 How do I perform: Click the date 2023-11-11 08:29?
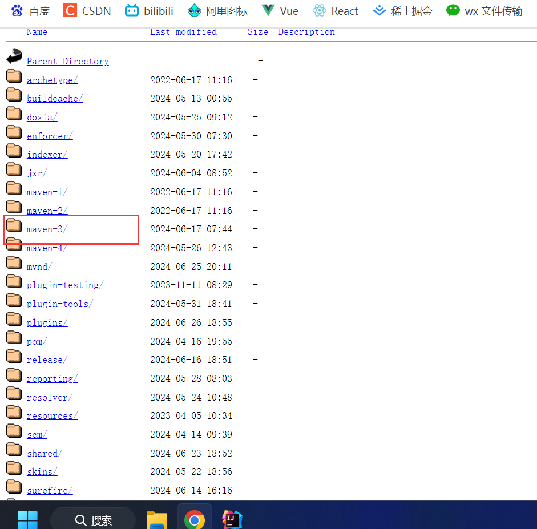pyautogui.click(x=191, y=285)
